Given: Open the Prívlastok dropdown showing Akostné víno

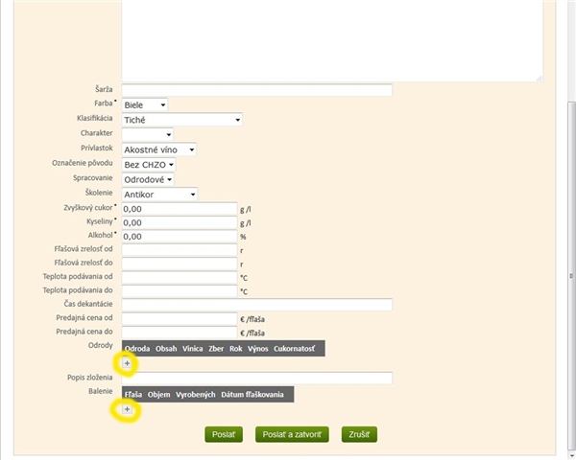Looking at the screenshot, I should [159, 149].
